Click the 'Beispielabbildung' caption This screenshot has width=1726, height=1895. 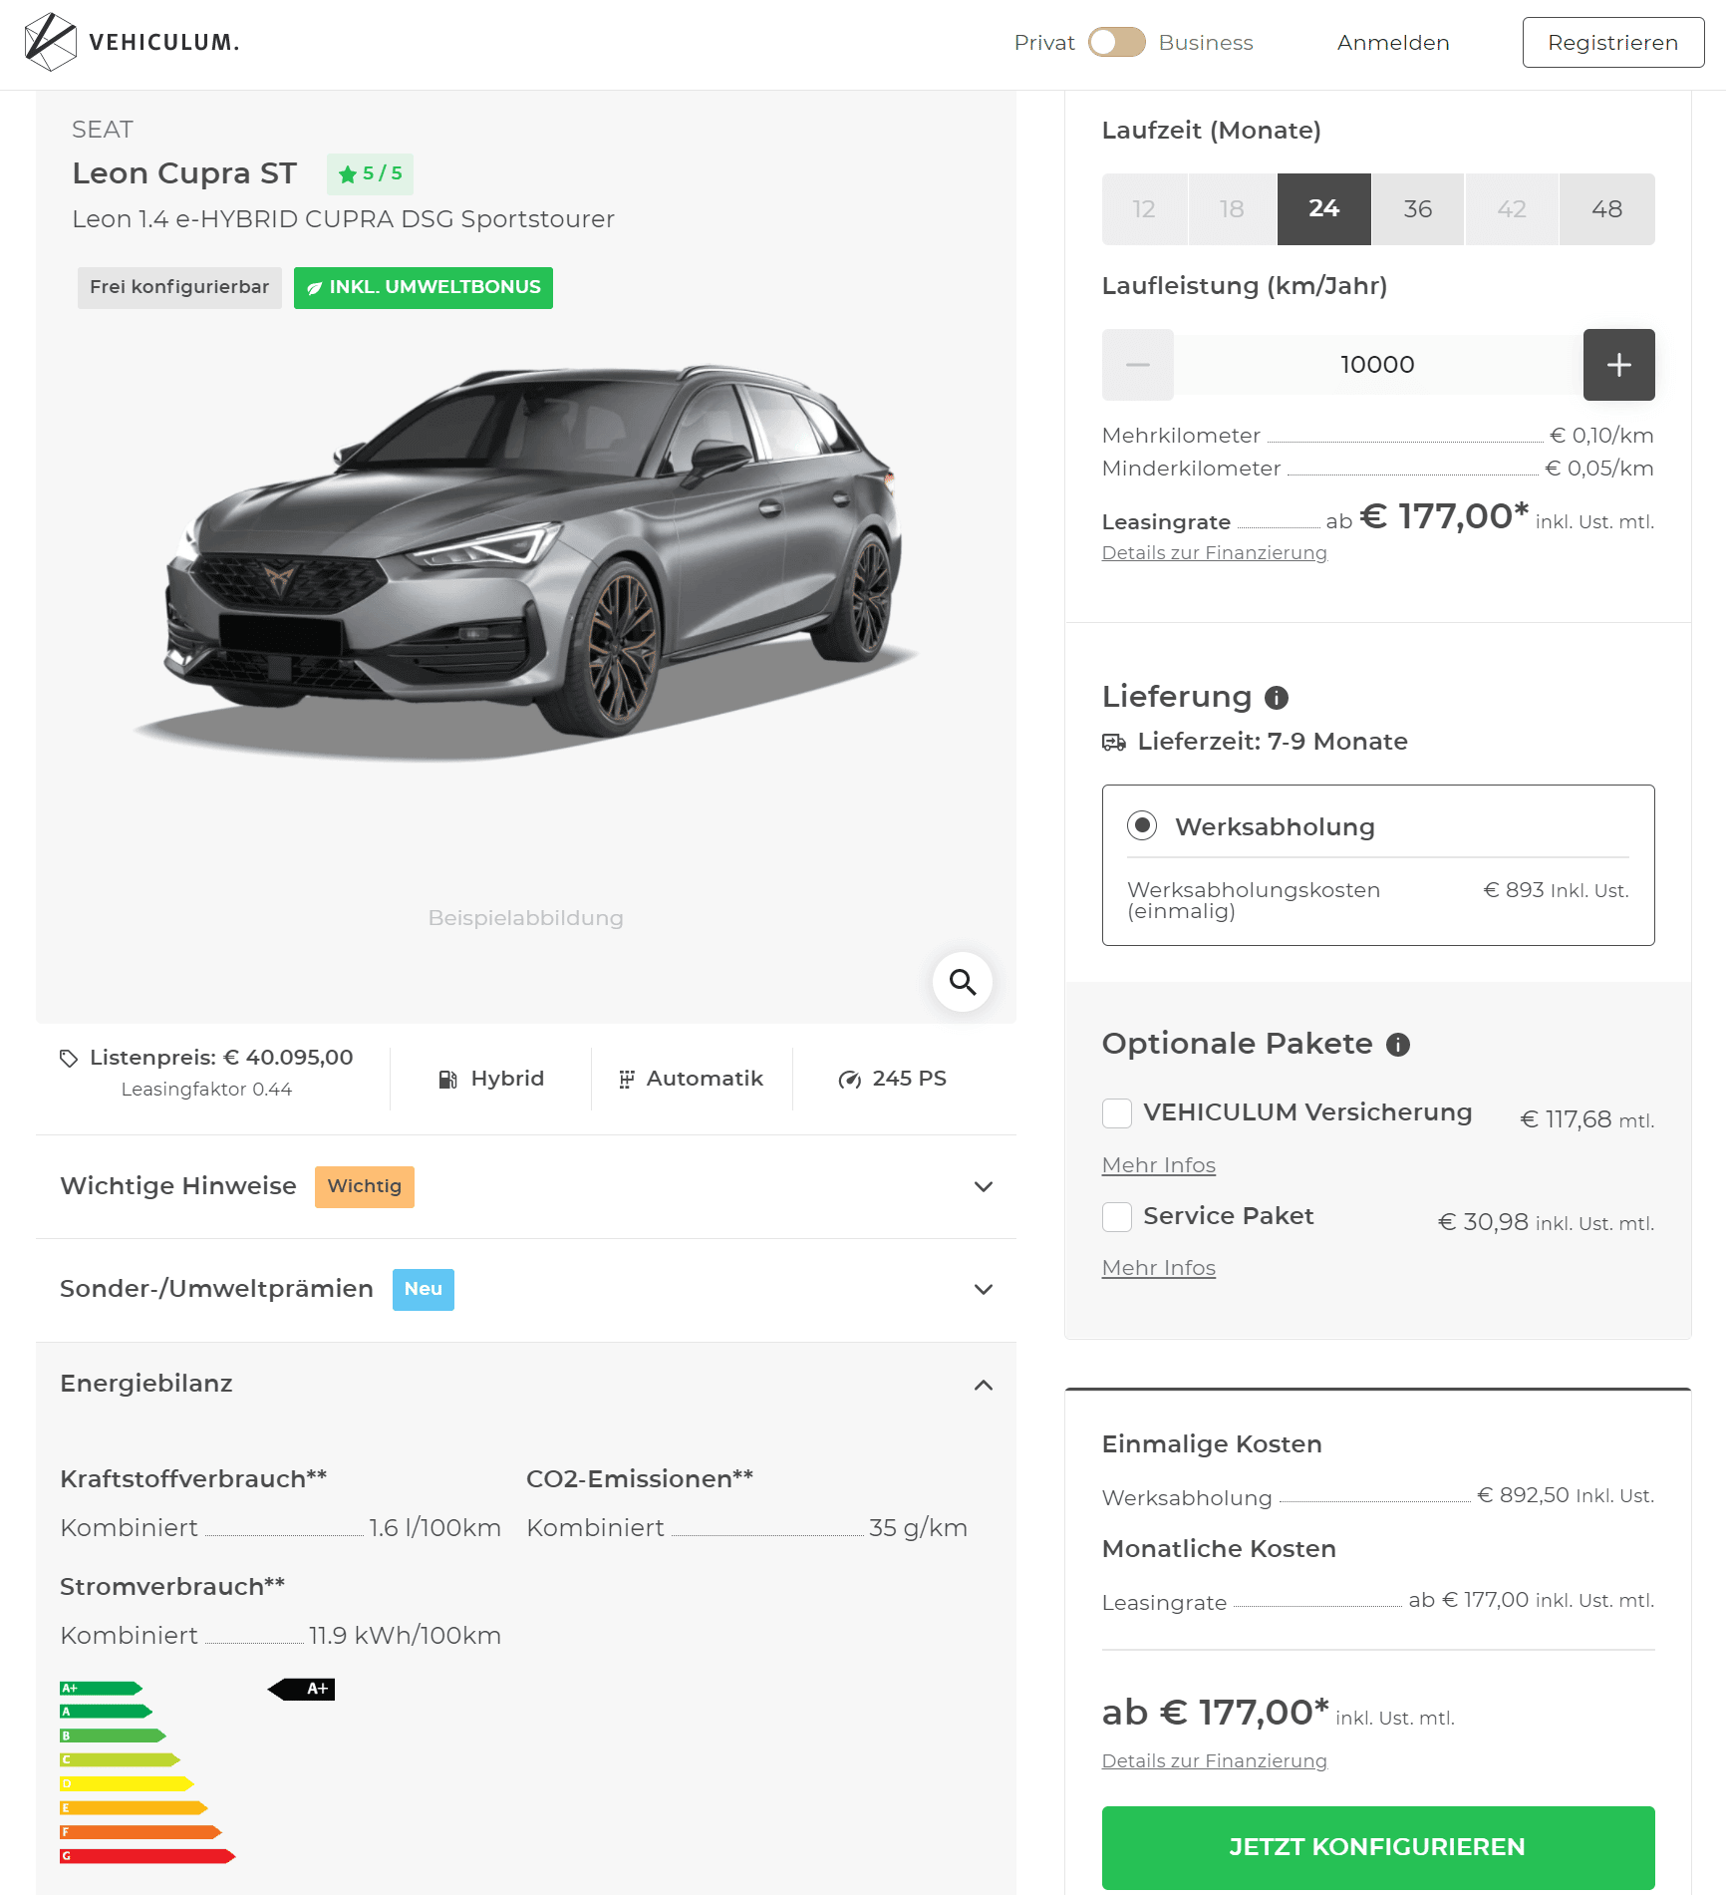point(526,918)
